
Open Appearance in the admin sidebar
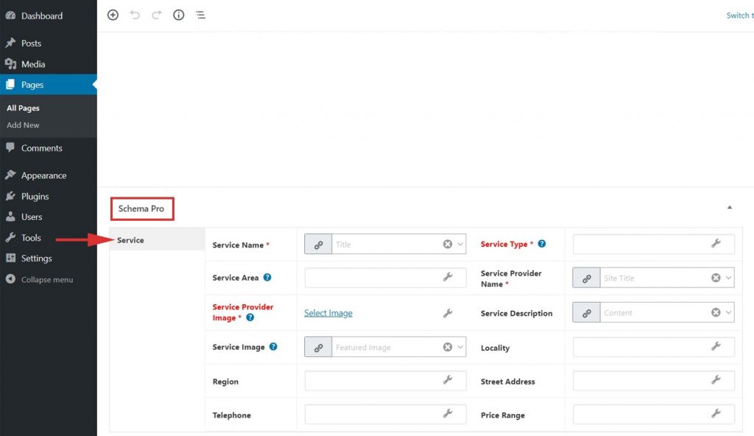pyautogui.click(x=43, y=176)
